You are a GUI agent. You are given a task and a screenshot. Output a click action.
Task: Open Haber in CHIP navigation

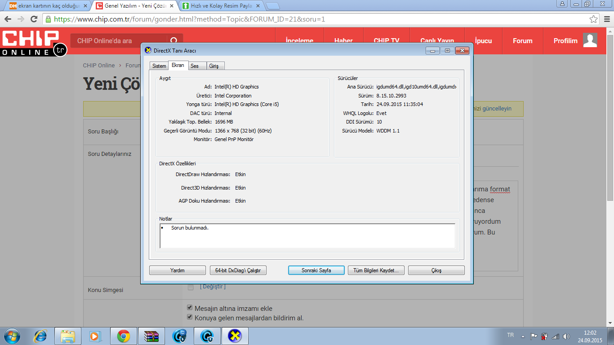(x=343, y=40)
